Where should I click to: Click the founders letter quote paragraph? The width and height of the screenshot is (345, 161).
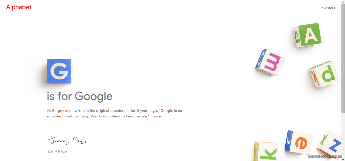115,113
